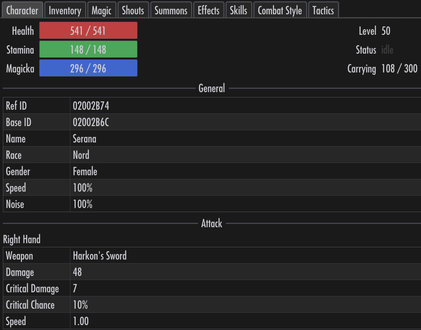The height and width of the screenshot is (330, 421).
Task: Click the Level 50 indicator
Action: [374, 31]
